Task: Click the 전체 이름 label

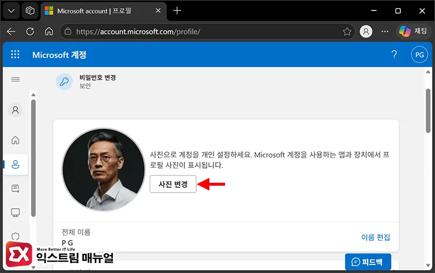Action: point(76,232)
